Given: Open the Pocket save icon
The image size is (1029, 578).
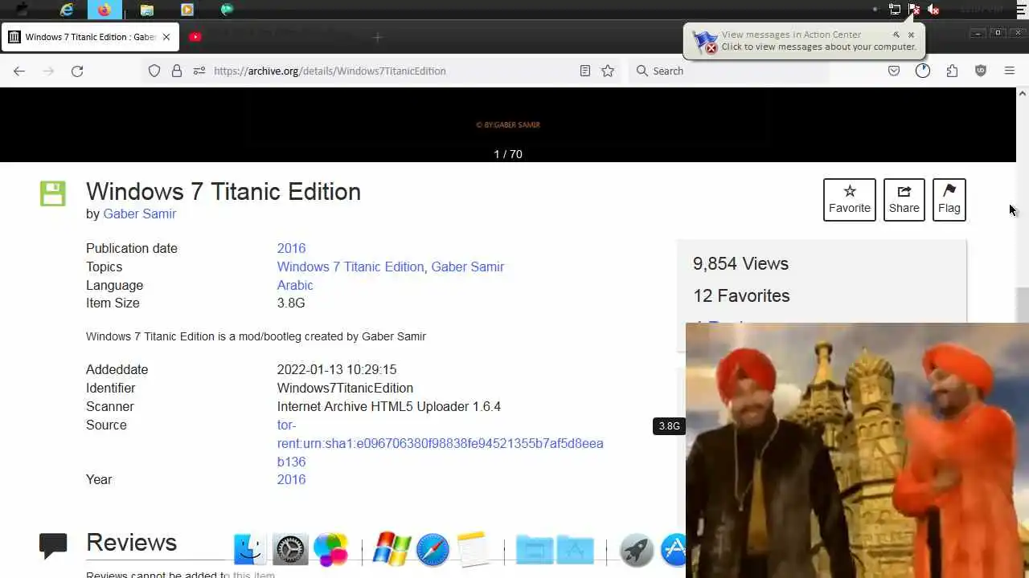Looking at the screenshot, I should pyautogui.click(x=894, y=71).
